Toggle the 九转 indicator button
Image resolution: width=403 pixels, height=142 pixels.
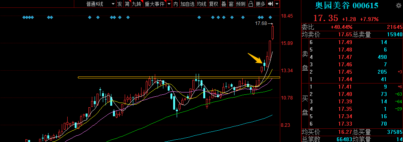pos(136,4)
